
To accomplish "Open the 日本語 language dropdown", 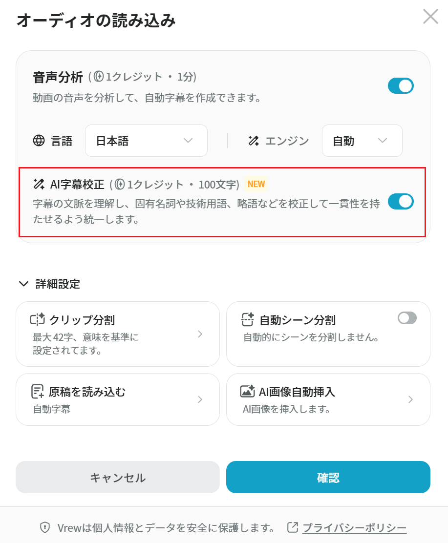I will coord(146,141).
